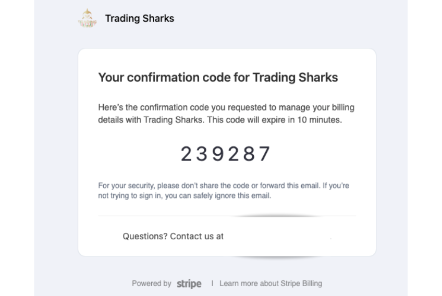
Task: Click "Trading Sharks" within the bold heading
Action: pyautogui.click(x=295, y=78)
